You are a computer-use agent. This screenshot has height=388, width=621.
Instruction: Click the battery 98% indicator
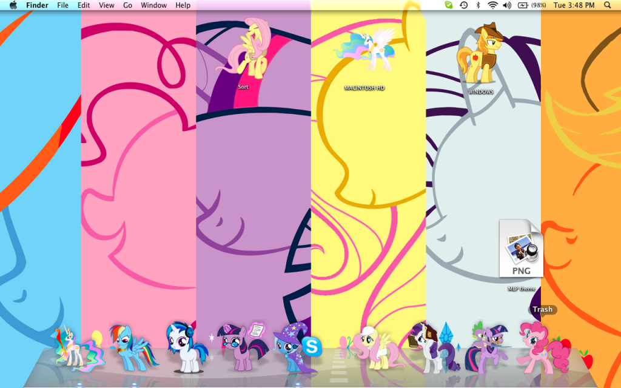(532, 5)
